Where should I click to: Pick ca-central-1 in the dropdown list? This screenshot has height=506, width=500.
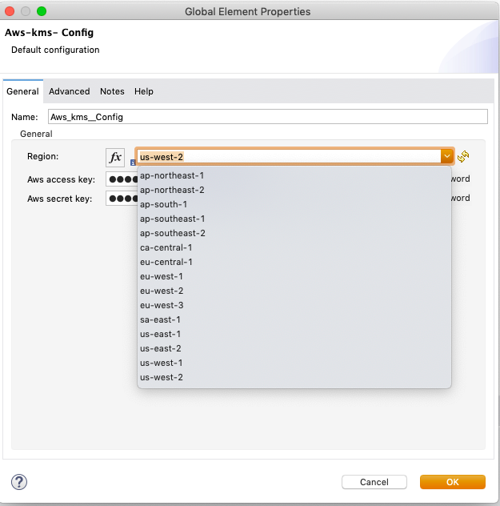[294, 247]
